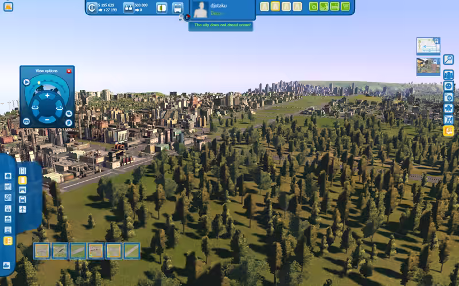Viewport: 459px width, 286px height.
Task: Open the highlighted yellow transport icon in sidebar
Action: [x=8, y=241]
